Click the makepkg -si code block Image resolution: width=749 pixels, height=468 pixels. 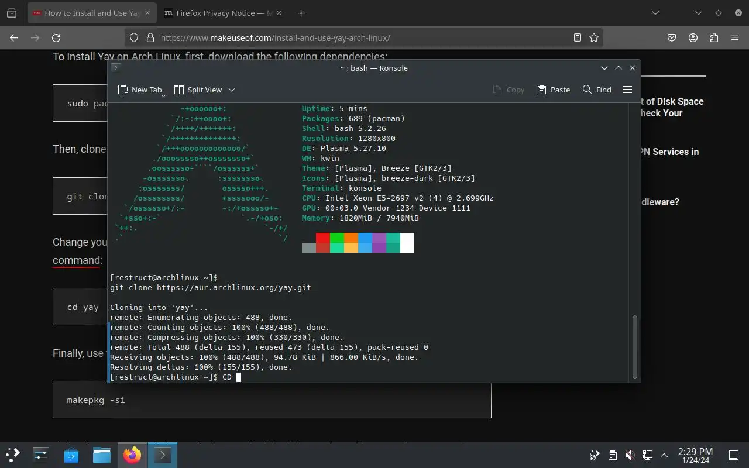click(272, 400)
